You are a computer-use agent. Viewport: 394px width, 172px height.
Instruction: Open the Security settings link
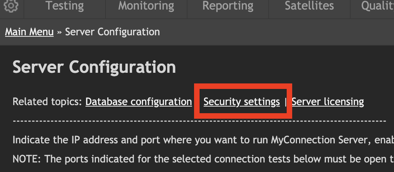pos(241,102)
